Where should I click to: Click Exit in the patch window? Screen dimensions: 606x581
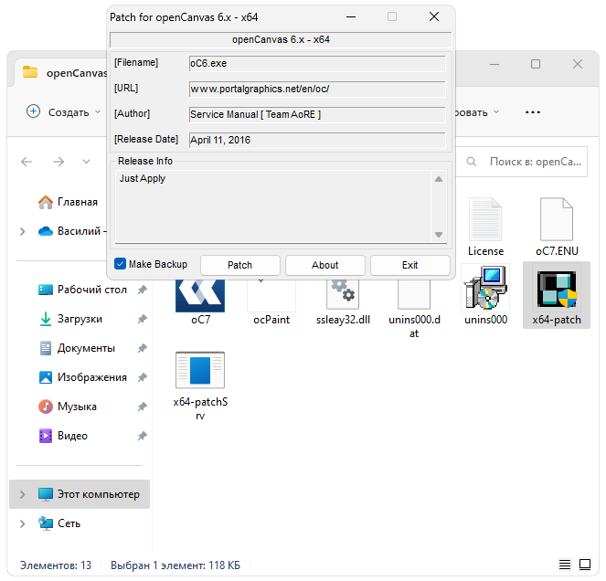click(x=410, y=265)
